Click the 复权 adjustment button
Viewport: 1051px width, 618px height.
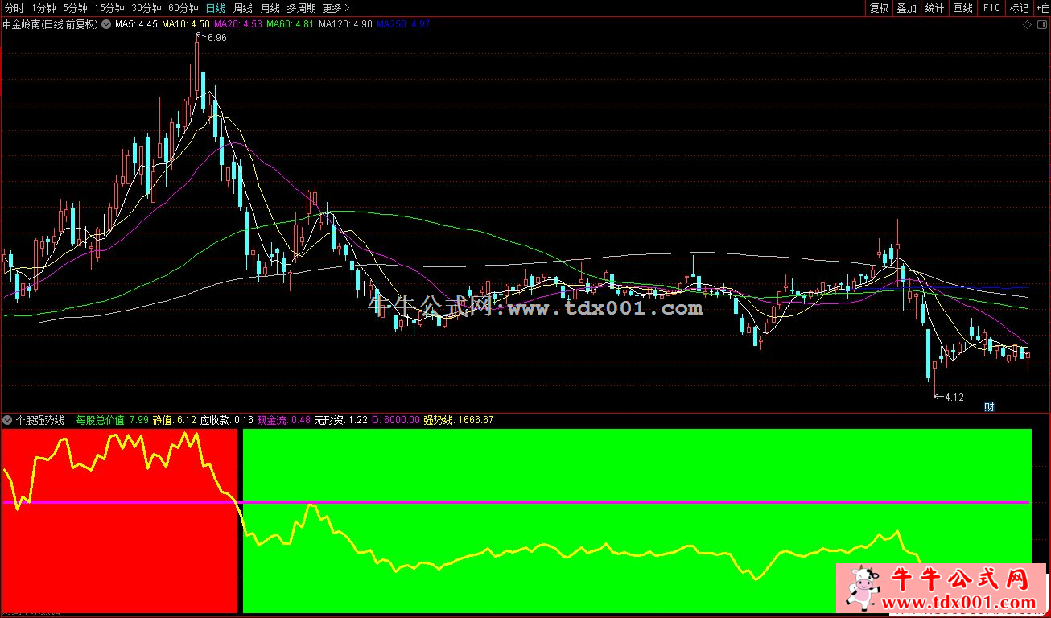pos(879,8)
